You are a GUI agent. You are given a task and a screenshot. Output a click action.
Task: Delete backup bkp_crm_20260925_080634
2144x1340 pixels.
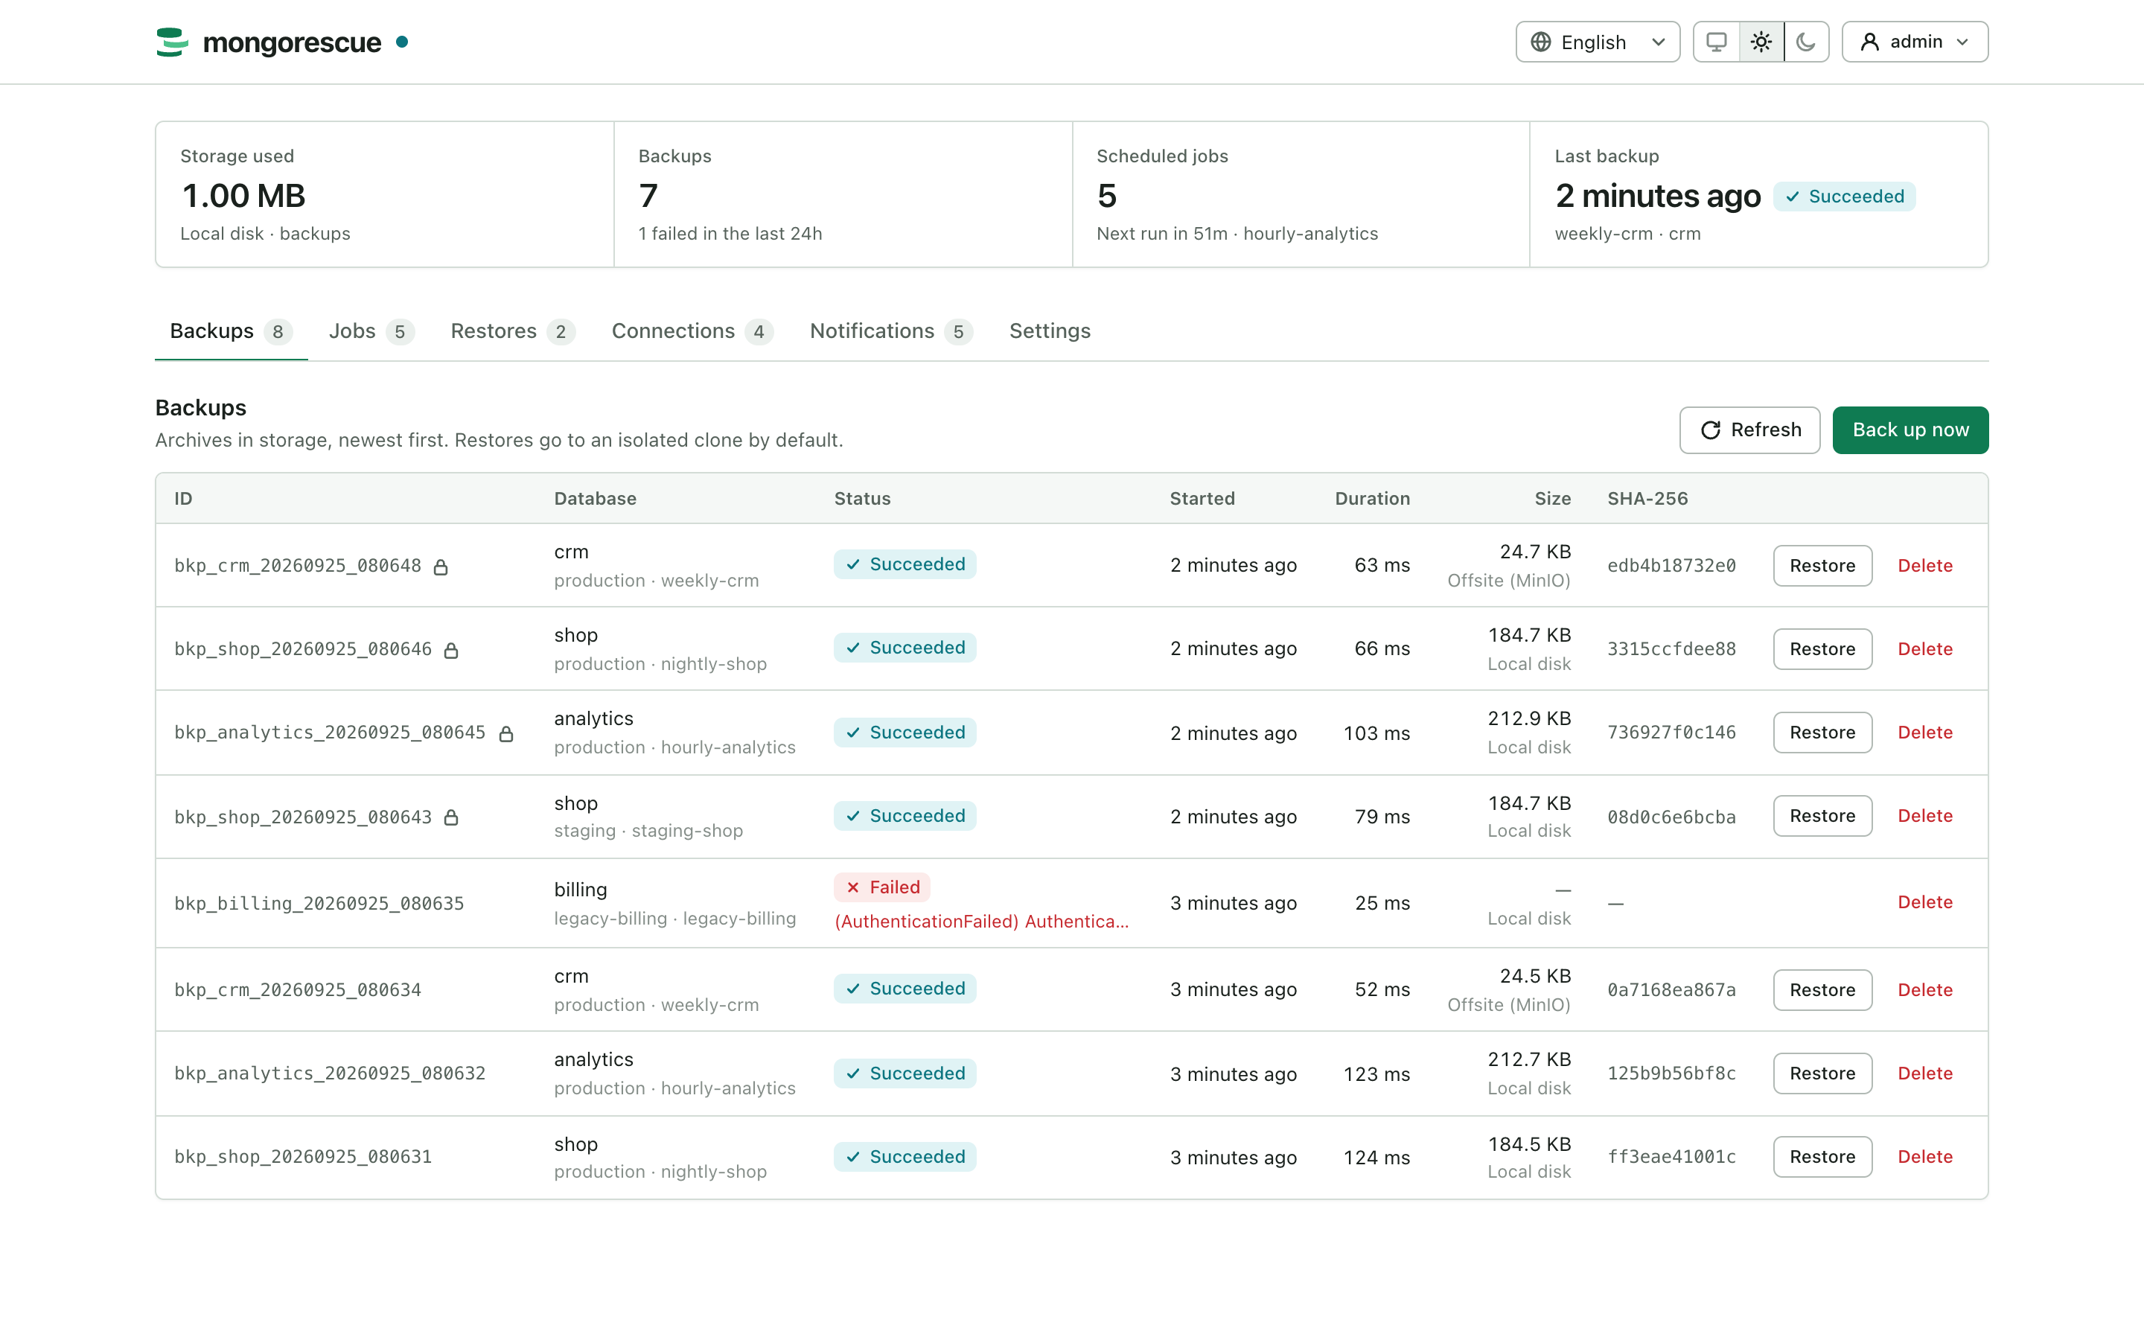[1925, 990]
